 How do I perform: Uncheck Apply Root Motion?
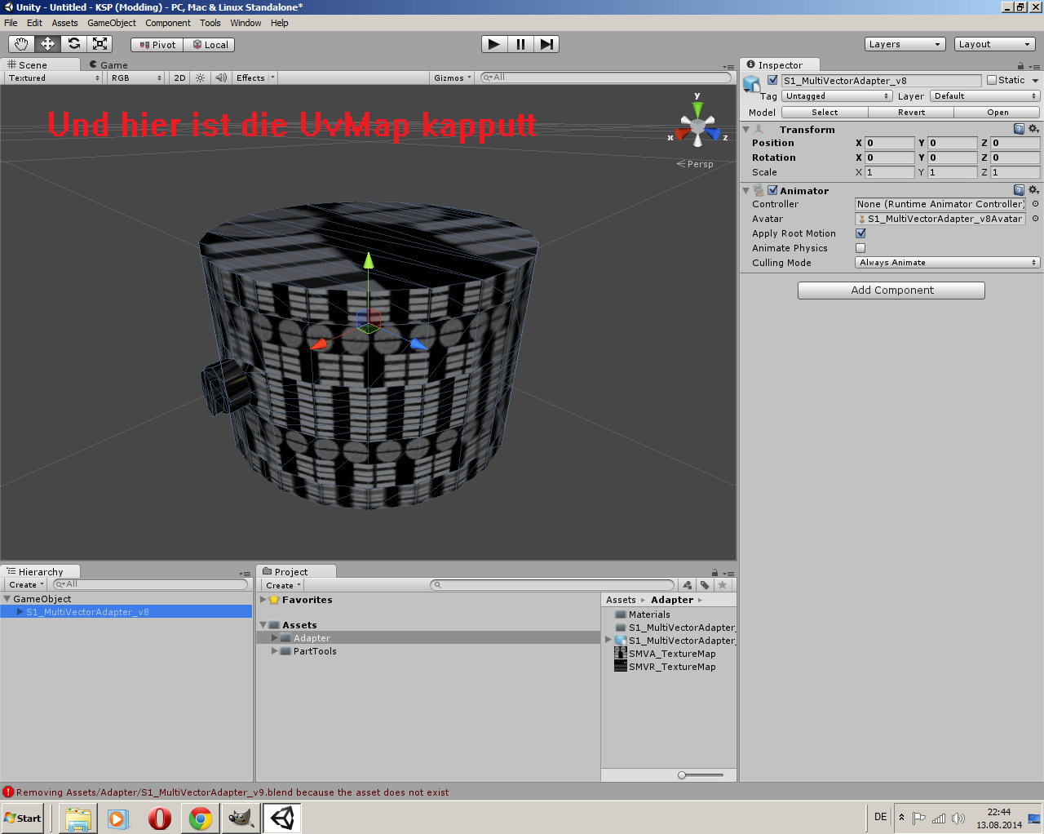point(860,233)
